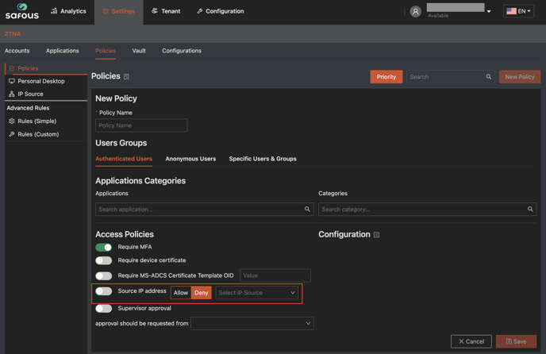Turn on the Source IP address toggle
Screen dimensions: 546x354
(x=104, y=291)
